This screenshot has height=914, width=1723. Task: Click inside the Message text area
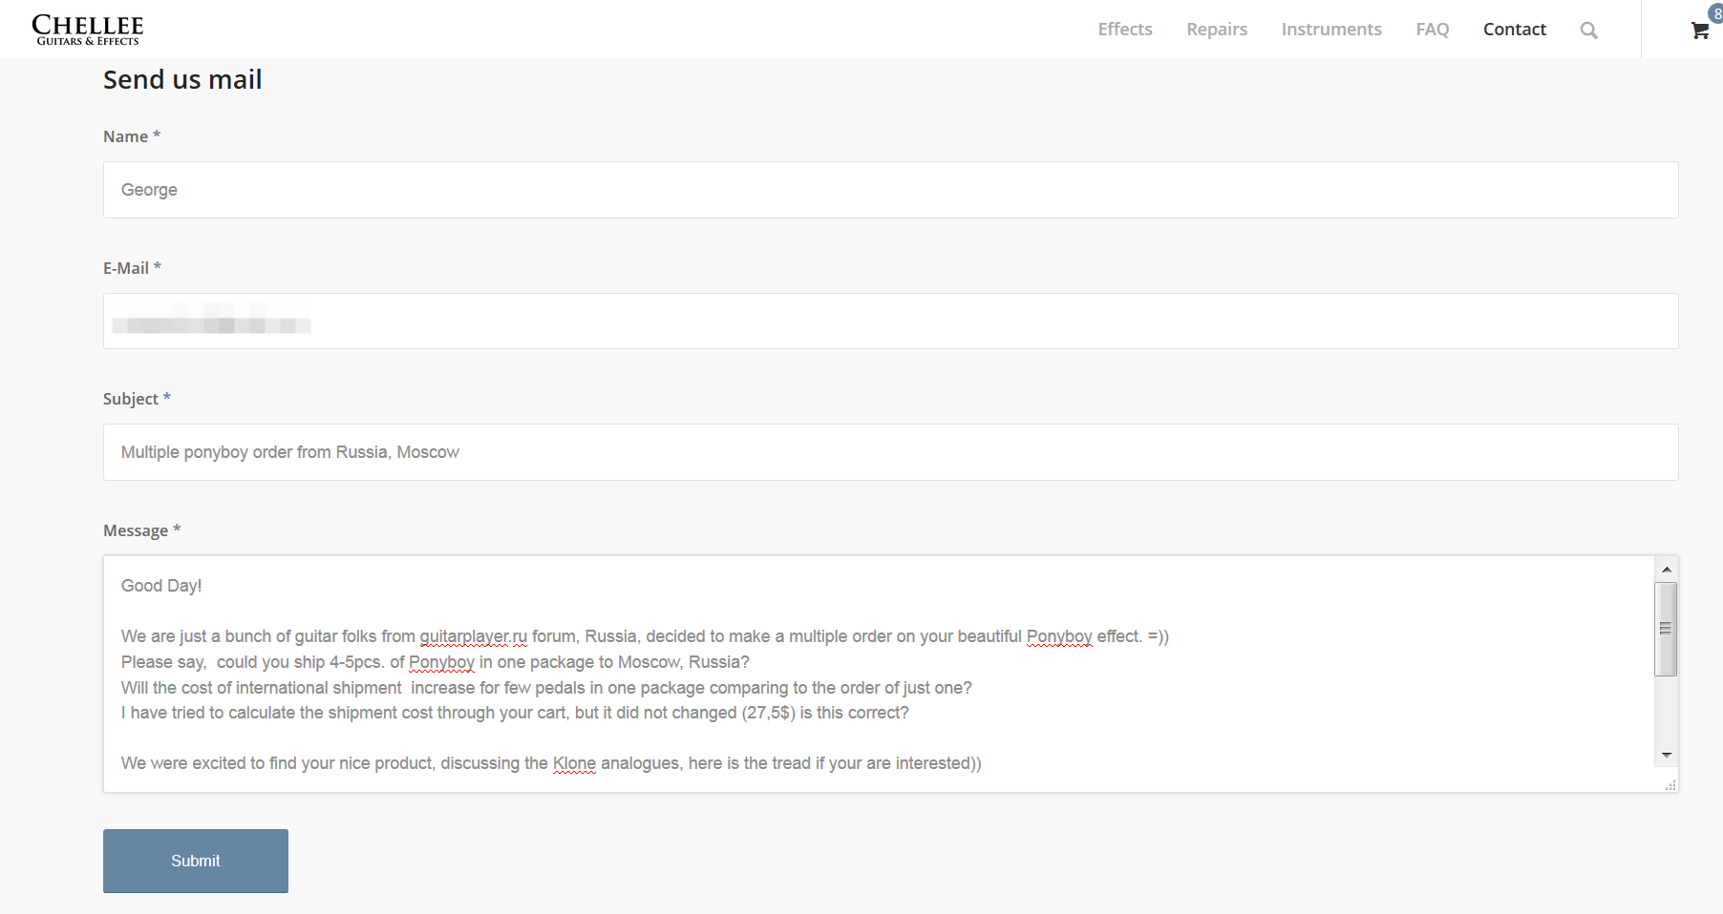tap(879, 674)
